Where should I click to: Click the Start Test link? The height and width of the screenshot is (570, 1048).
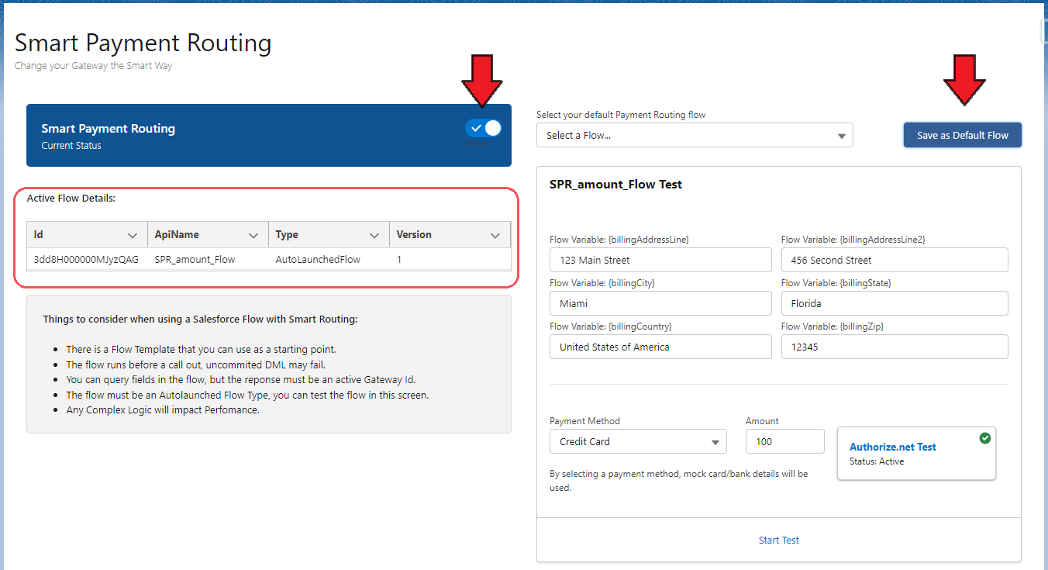[x=778, y=540]
